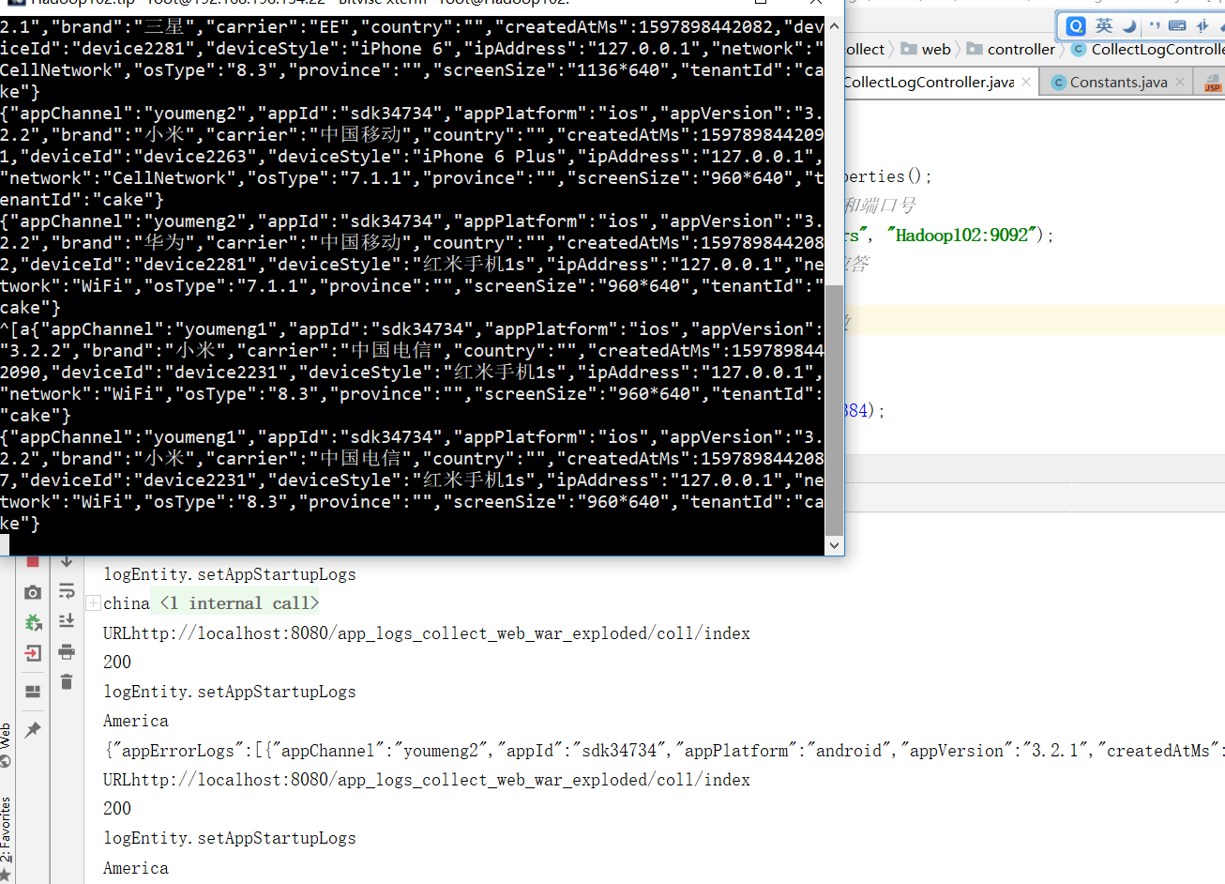Click the camera thread dump icon
Viewport: 1225px width, 884px height.
tap(33, 592)
